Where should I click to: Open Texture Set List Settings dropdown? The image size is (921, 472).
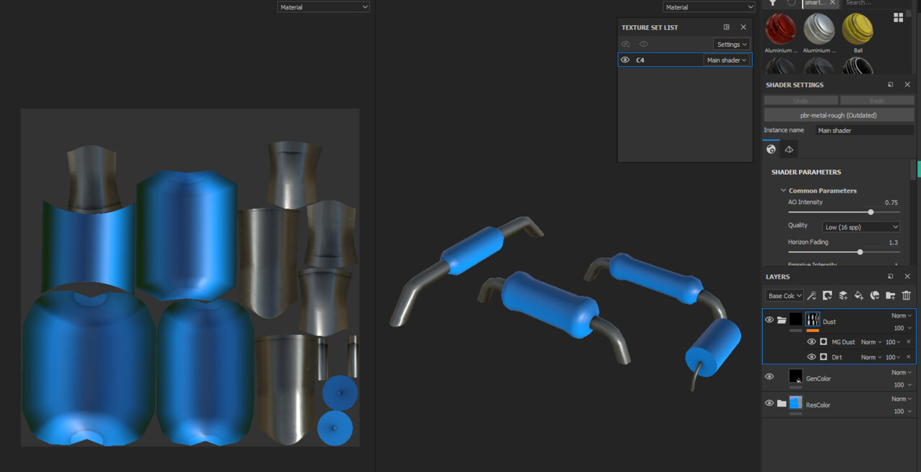pos(732,45)
